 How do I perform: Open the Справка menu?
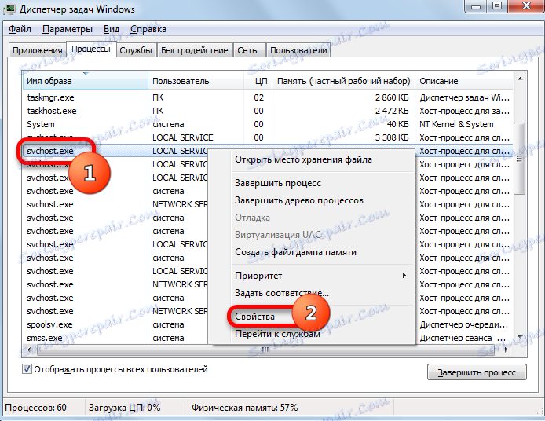tap(148, 29)
